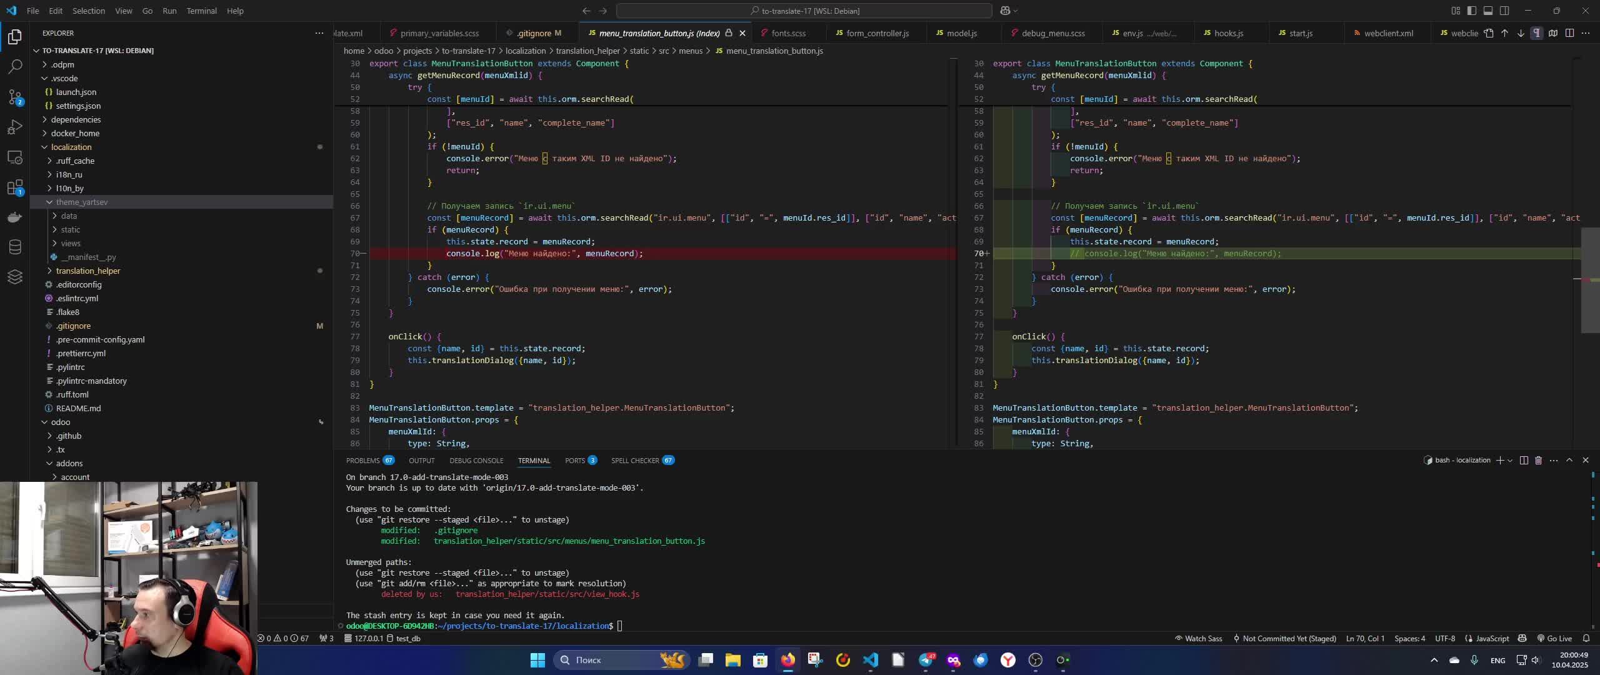
Task: Open the Terminal menu
Action: pos(201,11)
